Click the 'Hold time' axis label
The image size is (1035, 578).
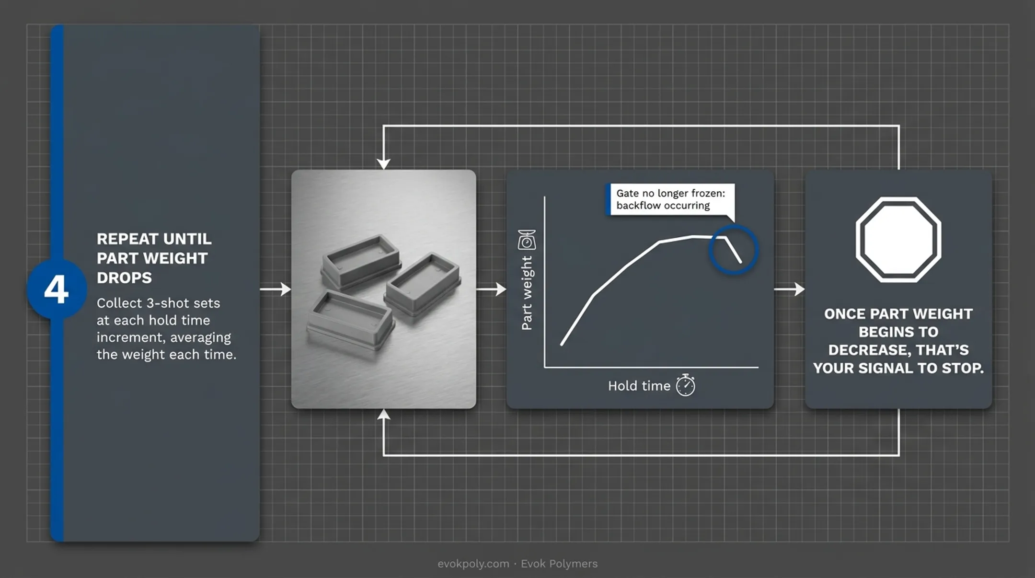click(639, 386)
